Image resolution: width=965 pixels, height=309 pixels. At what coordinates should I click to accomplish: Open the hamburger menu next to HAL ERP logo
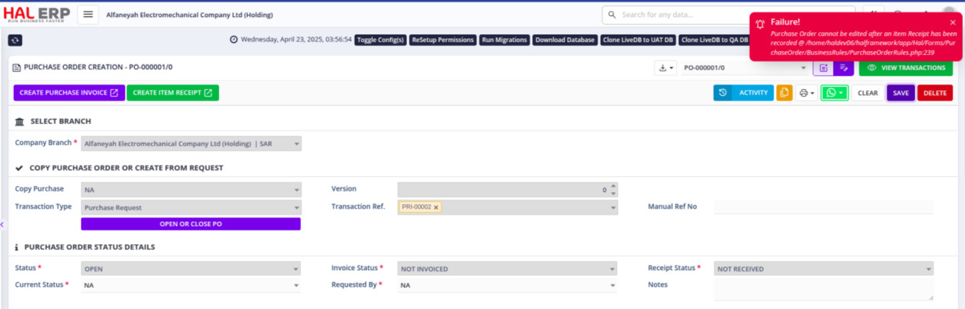[88, 15]
